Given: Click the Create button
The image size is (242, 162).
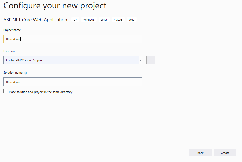Looking at the screenshot, I should click(225, 153).
